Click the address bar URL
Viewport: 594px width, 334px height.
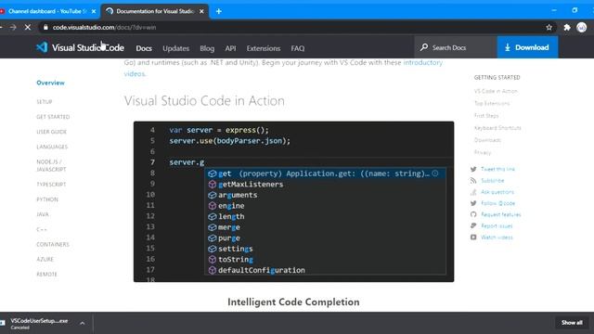pyautogui.click(x=104, y=27)
